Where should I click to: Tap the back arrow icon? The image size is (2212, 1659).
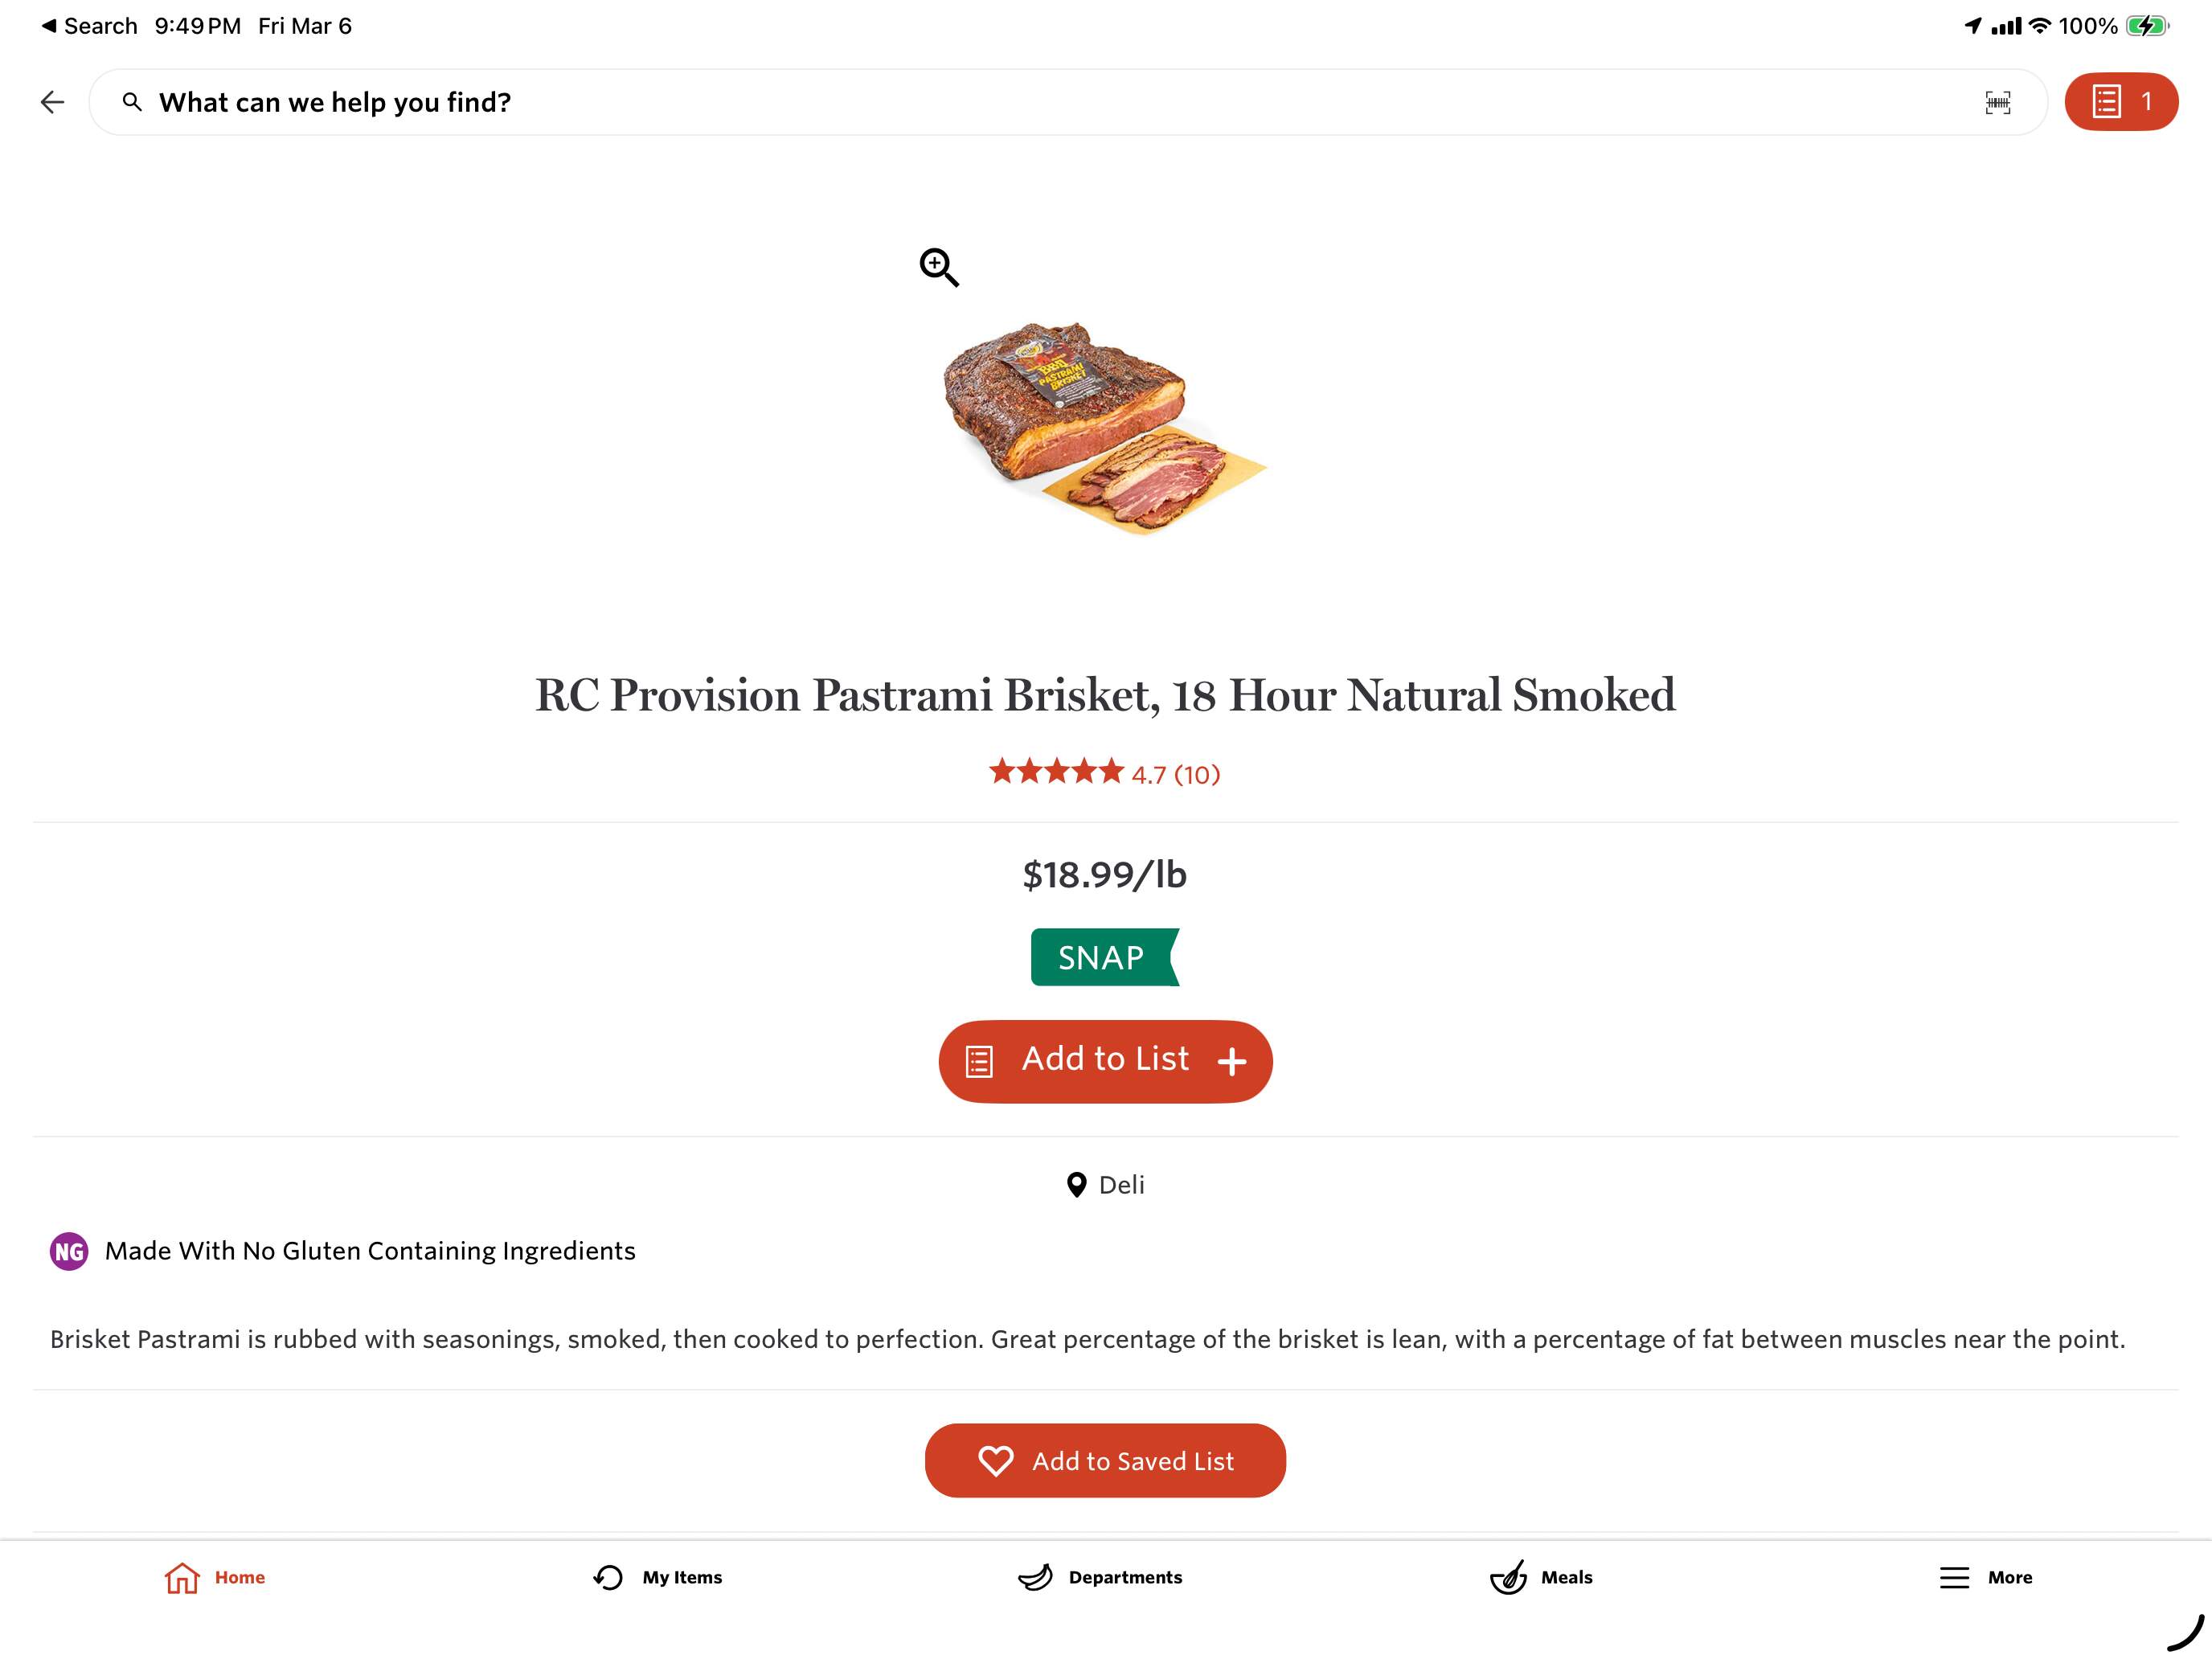point(52,102)
